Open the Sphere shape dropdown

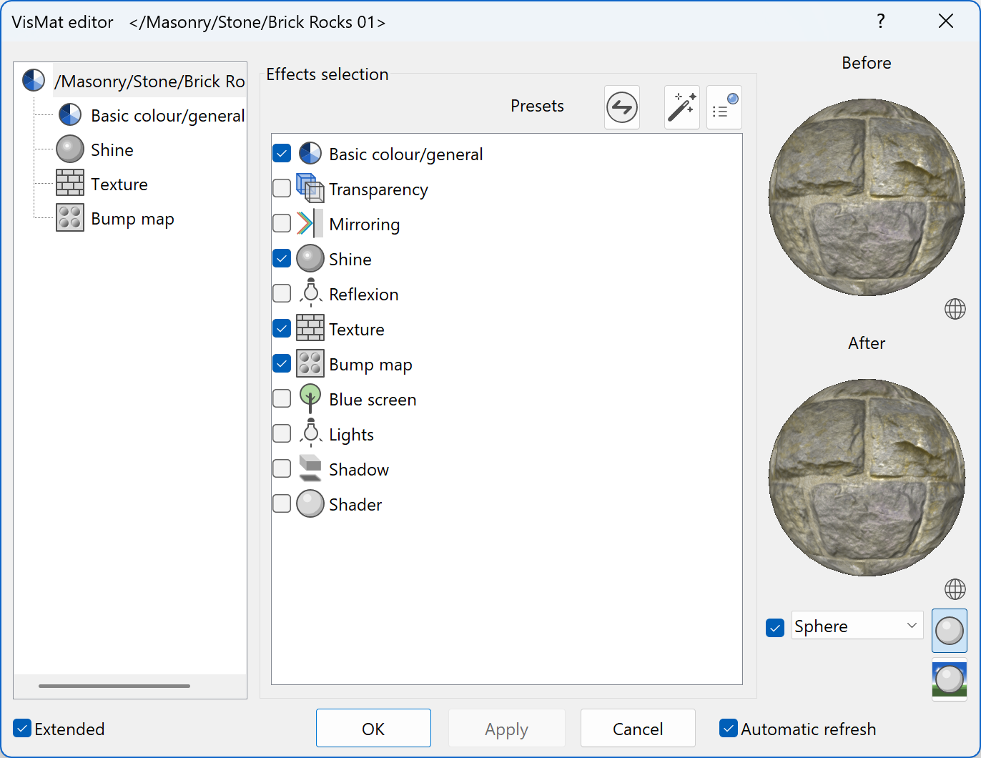[857, 626]
